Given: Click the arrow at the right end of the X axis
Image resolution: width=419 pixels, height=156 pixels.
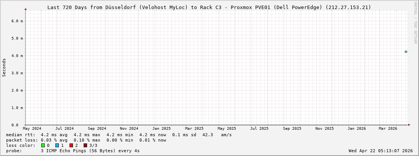Looking at the screenshot, I should click(x=409, y=125).
